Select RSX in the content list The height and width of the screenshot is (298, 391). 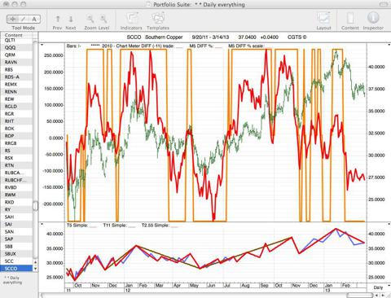click(16, 158)
